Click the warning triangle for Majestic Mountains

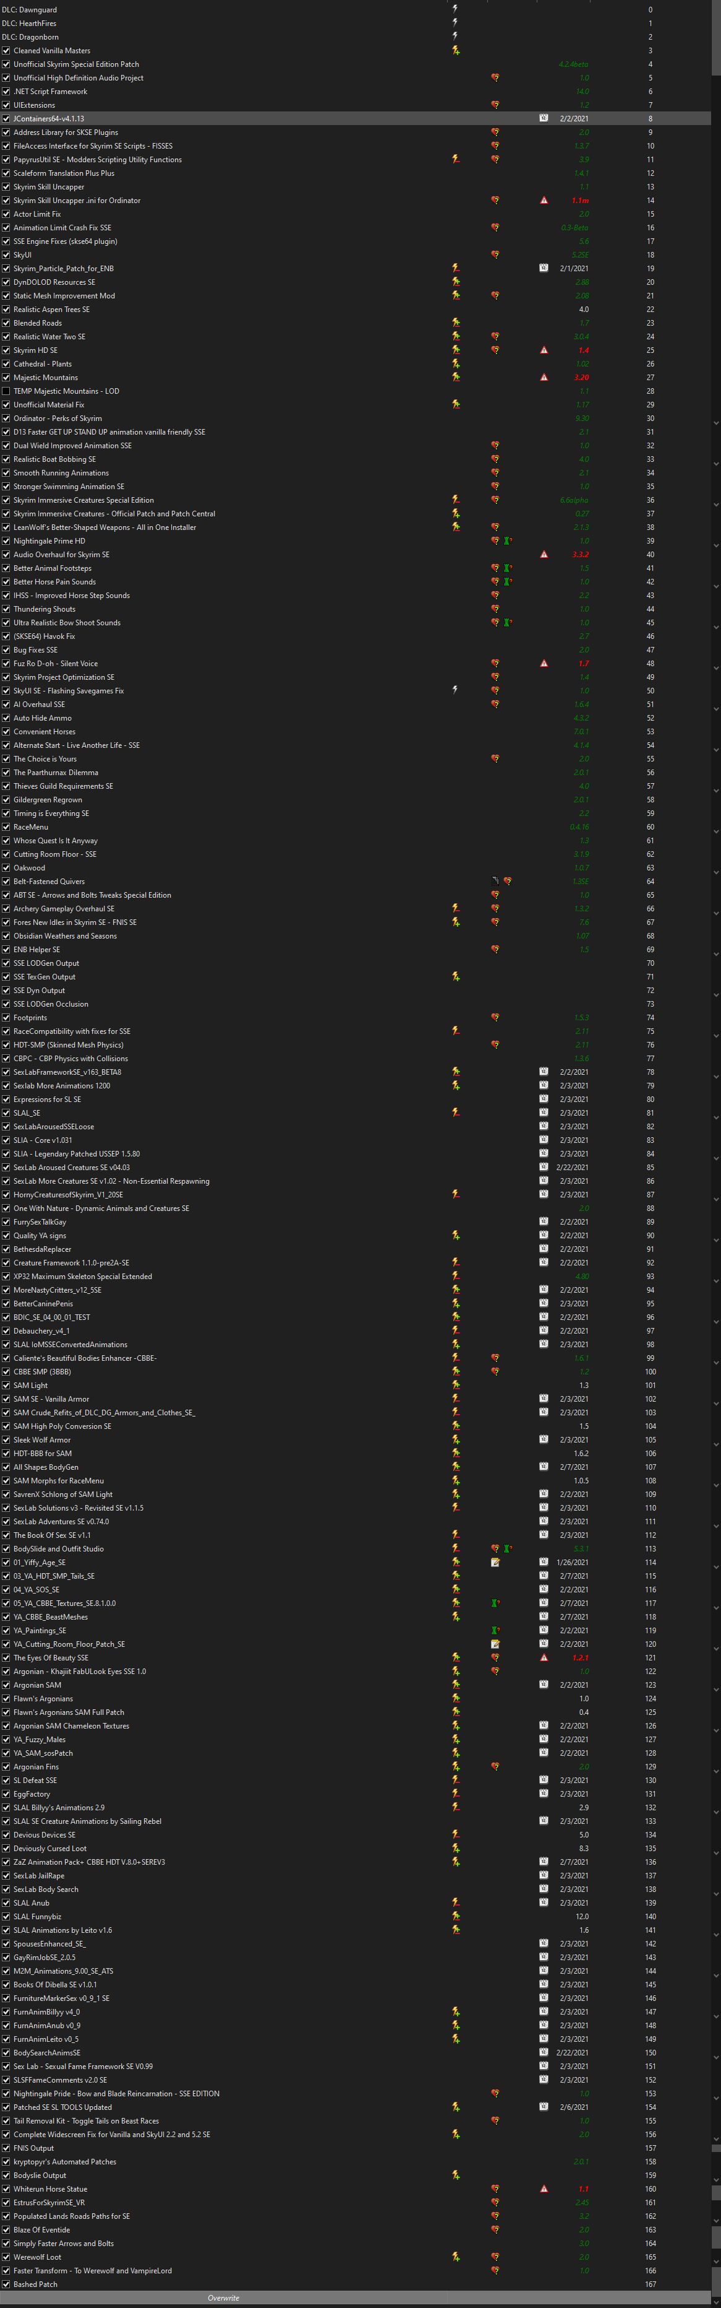543,377
